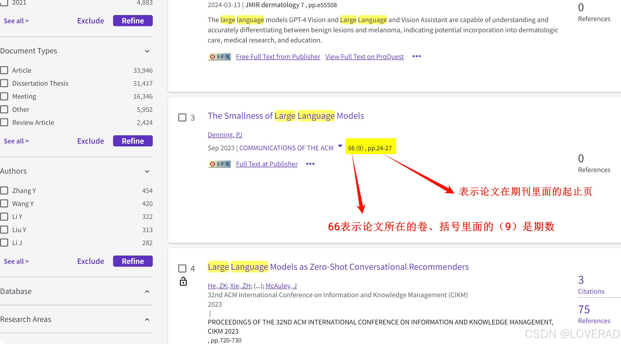Viewport: 621px width, 344px height.
Task: Click the SFX icon for JMIR dermatology result
Action: [x=219, y=56]
